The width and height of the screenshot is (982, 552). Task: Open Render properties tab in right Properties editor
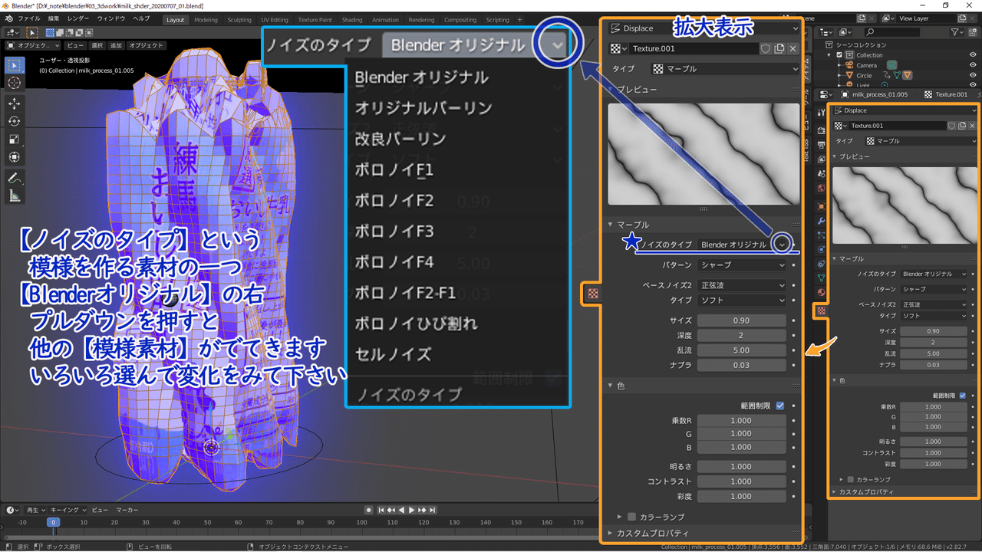[821, 130]
